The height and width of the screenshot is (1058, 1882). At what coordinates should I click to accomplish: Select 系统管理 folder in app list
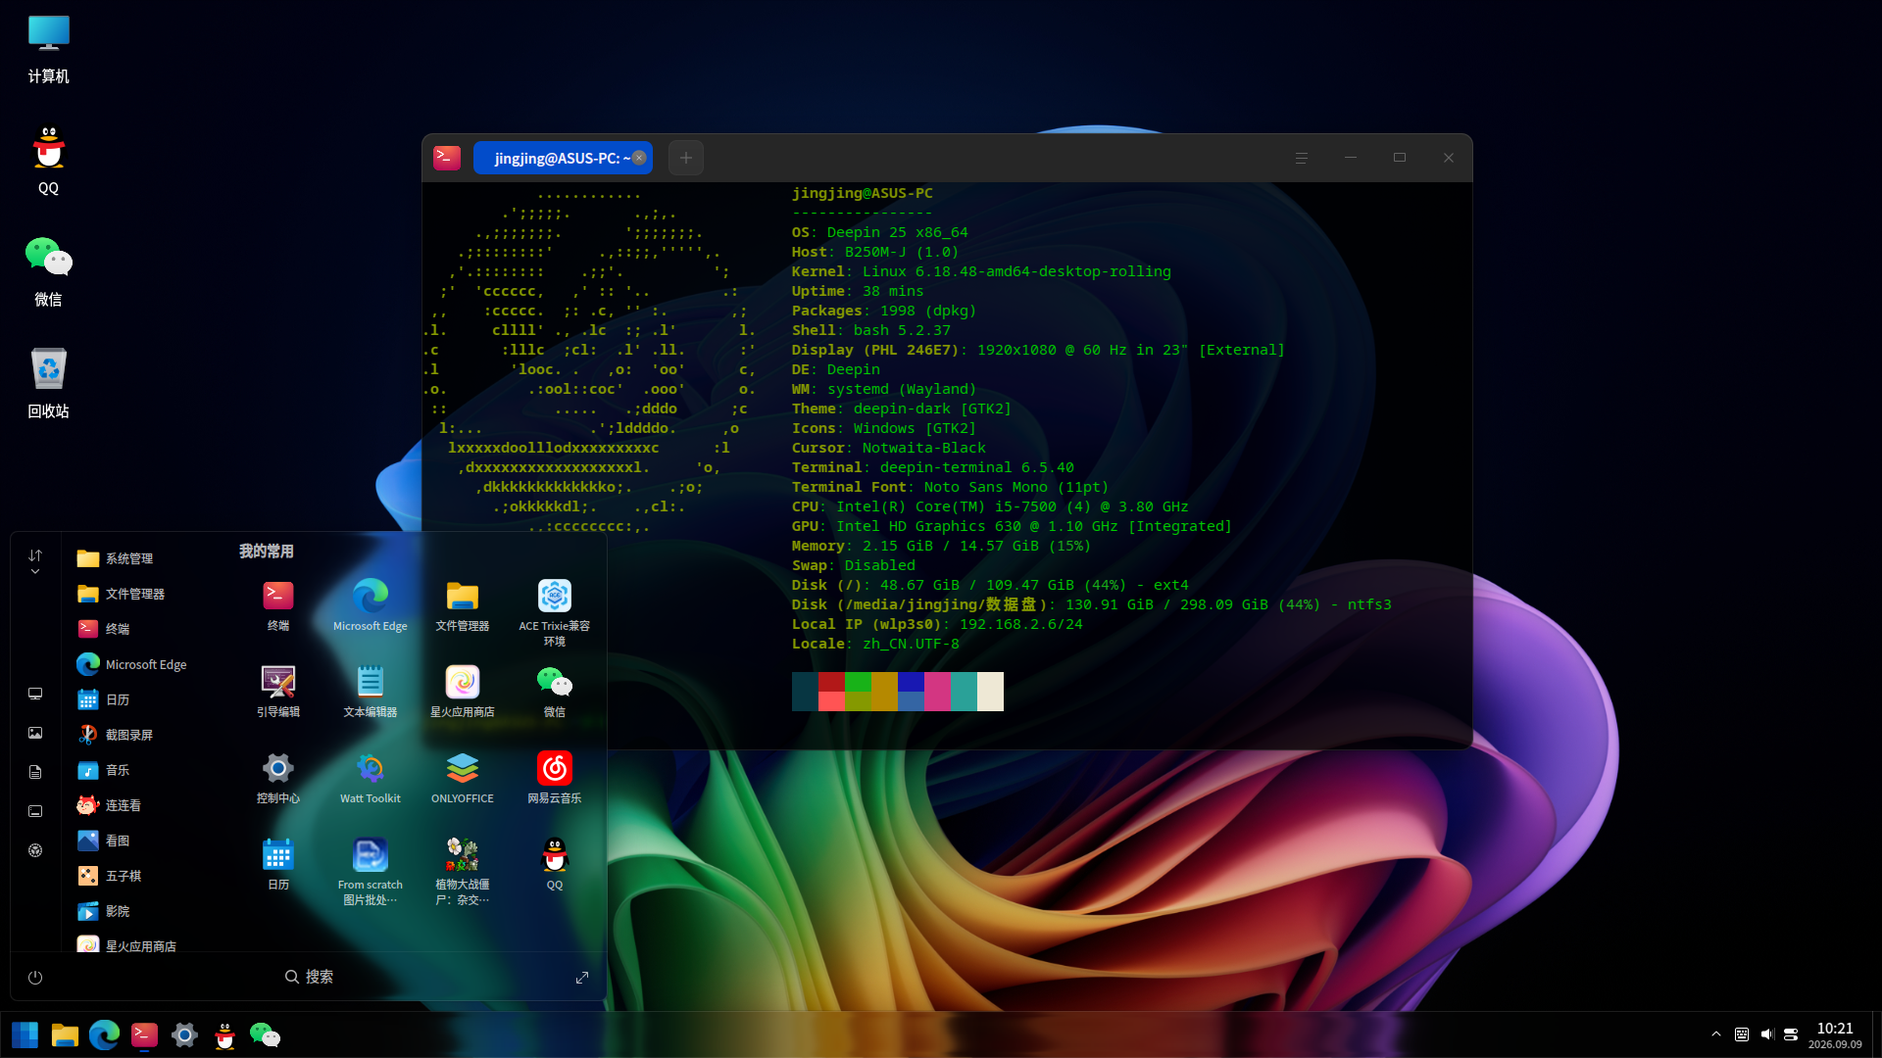click(x=115, y=558)
